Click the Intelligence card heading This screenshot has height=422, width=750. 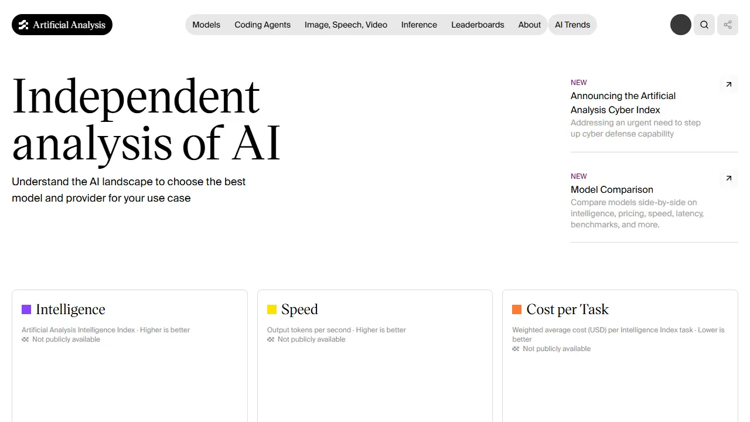coord(70,309)
